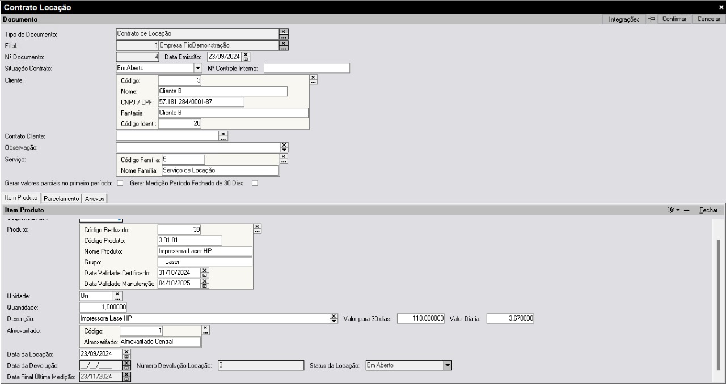Click the pin icon beside Integrações
The width and height of the screenshot is (726, 384).
click(x=652, y=19)
